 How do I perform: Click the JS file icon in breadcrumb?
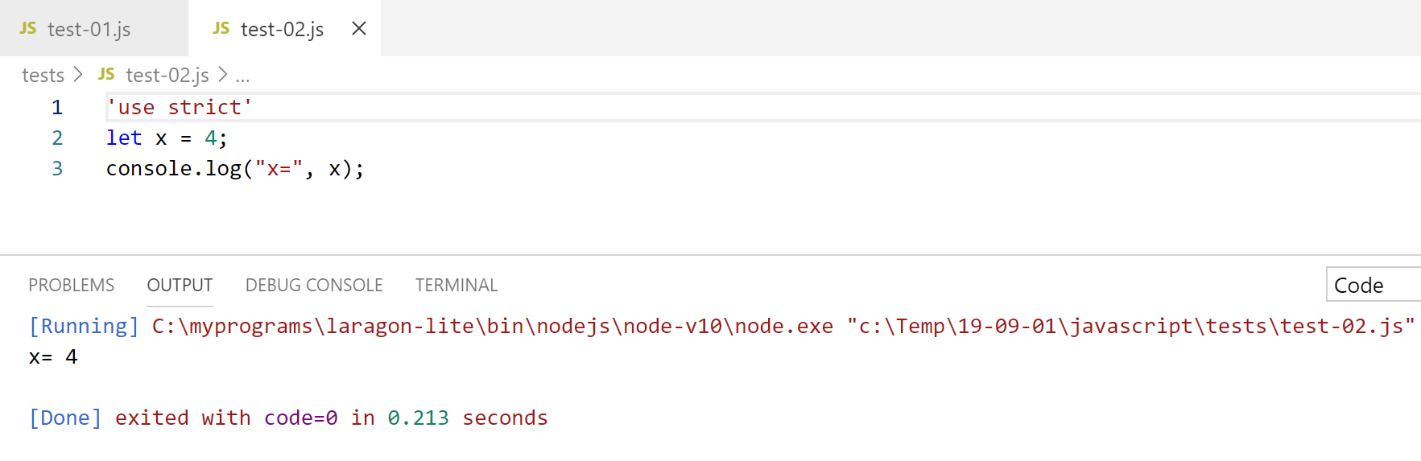[x=106, y=74]
